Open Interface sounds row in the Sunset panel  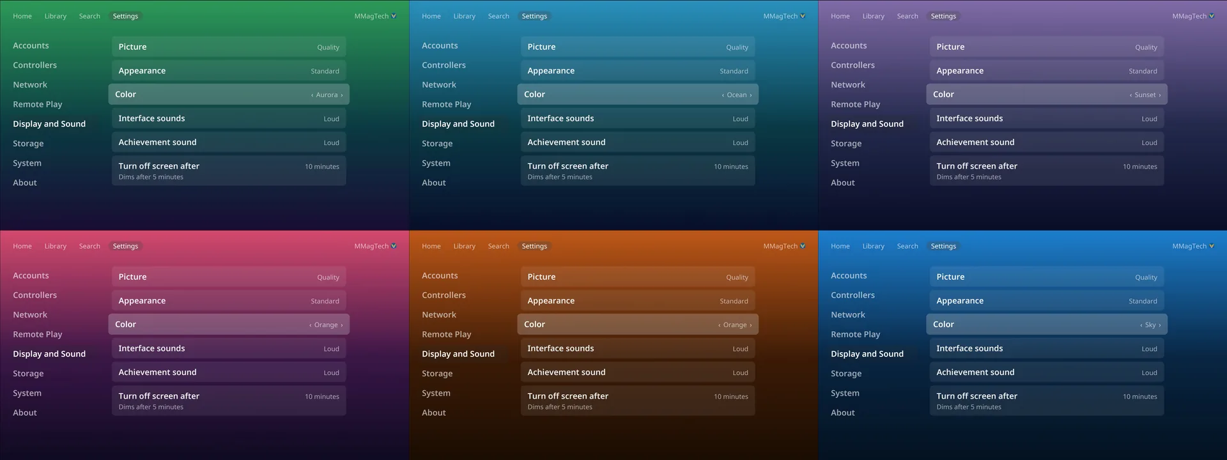[1047, 118]
